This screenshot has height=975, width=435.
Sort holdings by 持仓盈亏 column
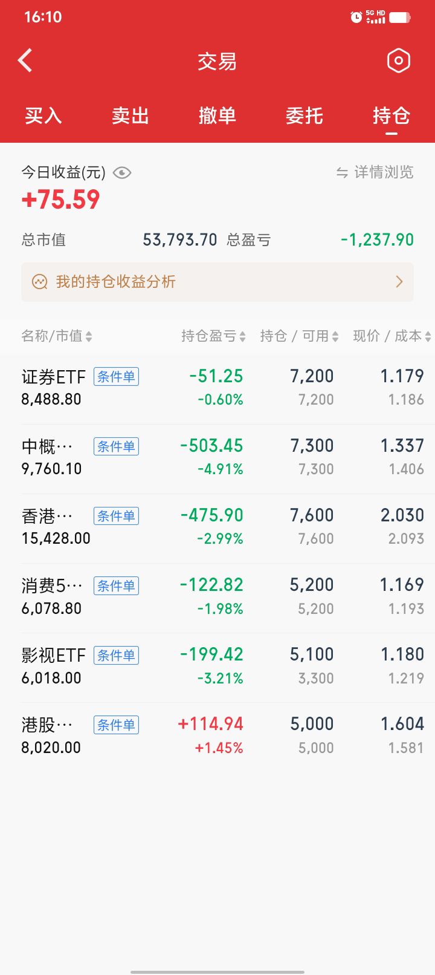point(213,336)
